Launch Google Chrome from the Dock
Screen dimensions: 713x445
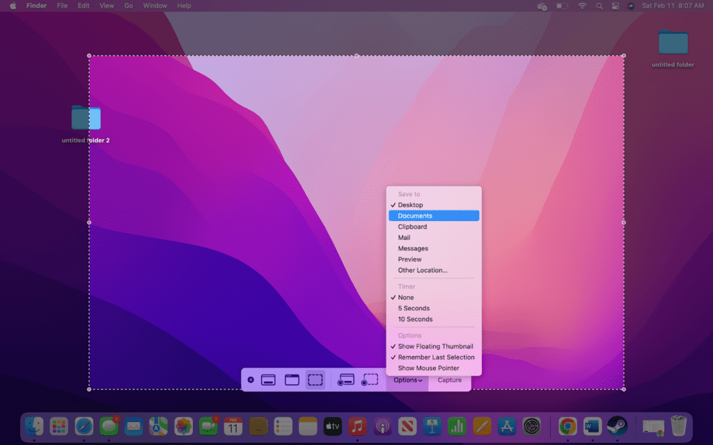(x=567, y=426)
